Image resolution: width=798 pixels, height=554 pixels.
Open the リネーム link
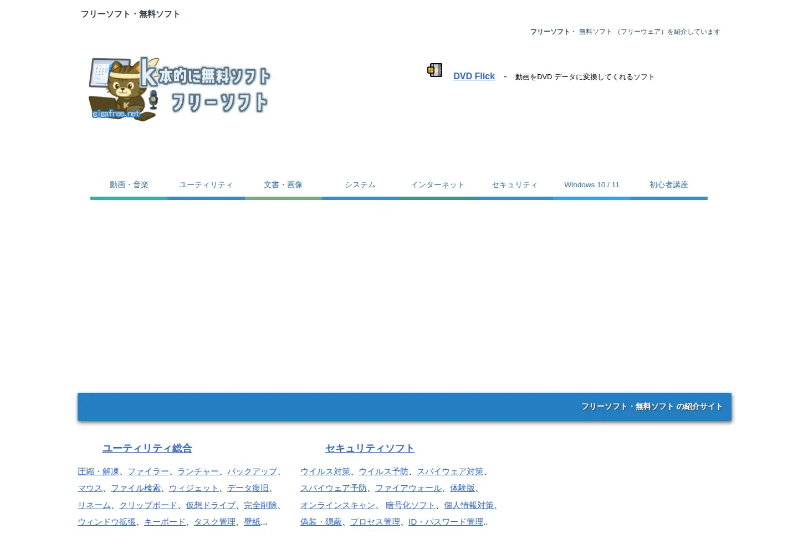[x=94, y=505]
